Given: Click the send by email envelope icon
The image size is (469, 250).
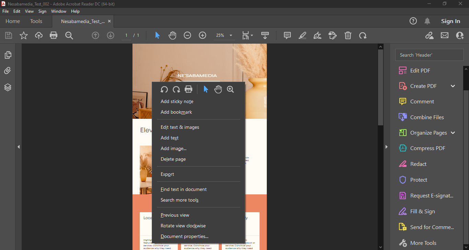Looking at the screenshot, I should (x=445, y=35).
